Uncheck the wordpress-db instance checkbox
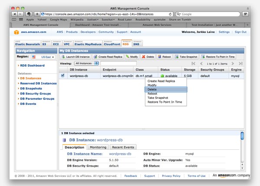 tap(63, 76)
